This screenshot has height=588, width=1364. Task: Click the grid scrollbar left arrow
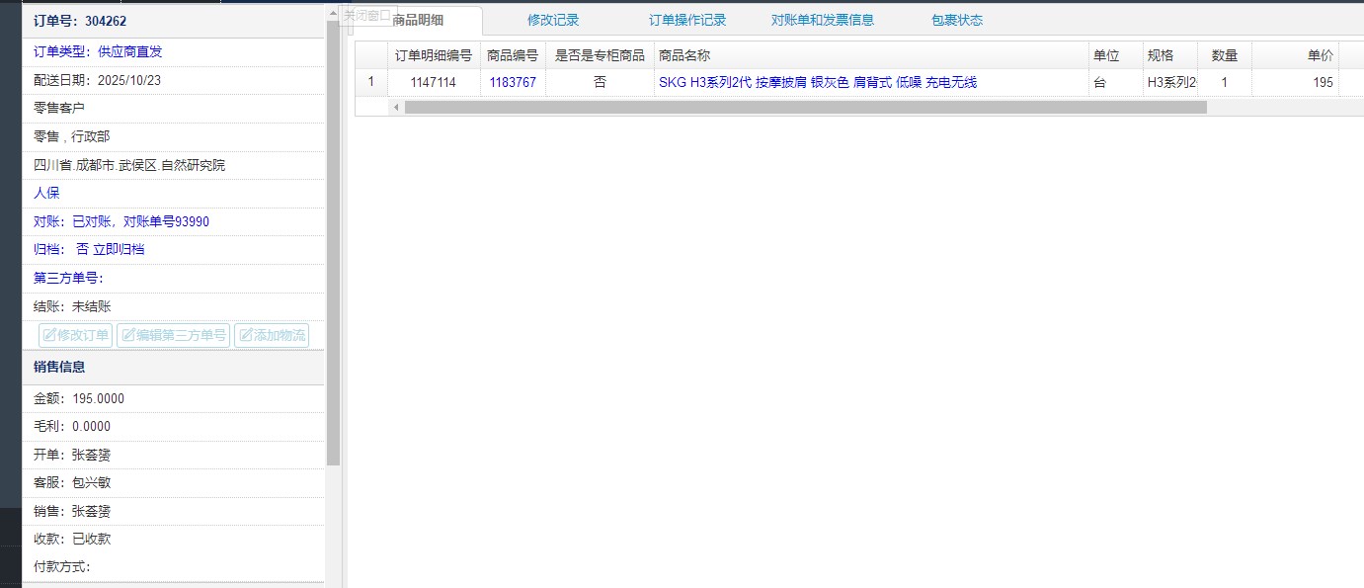[x=396, y=107]
